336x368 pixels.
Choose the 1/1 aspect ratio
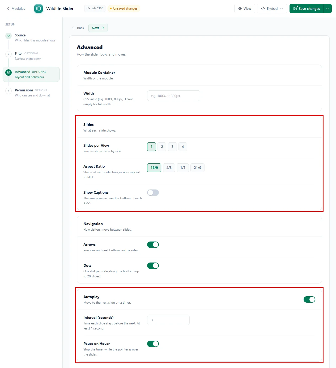tap(183, 168)
